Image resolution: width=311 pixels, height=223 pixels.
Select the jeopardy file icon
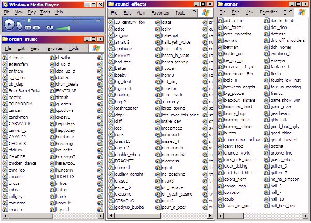click(158, 102)
